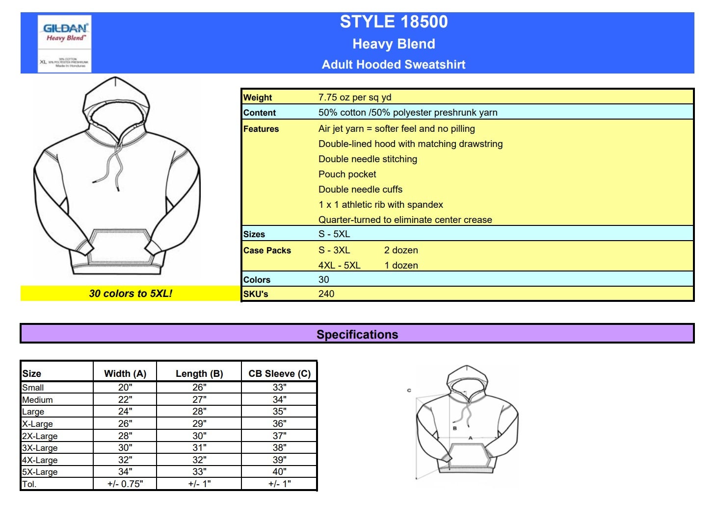
Task: Click the 2X-Large CB sleeve cell "37""
Action: coord(280,436)
